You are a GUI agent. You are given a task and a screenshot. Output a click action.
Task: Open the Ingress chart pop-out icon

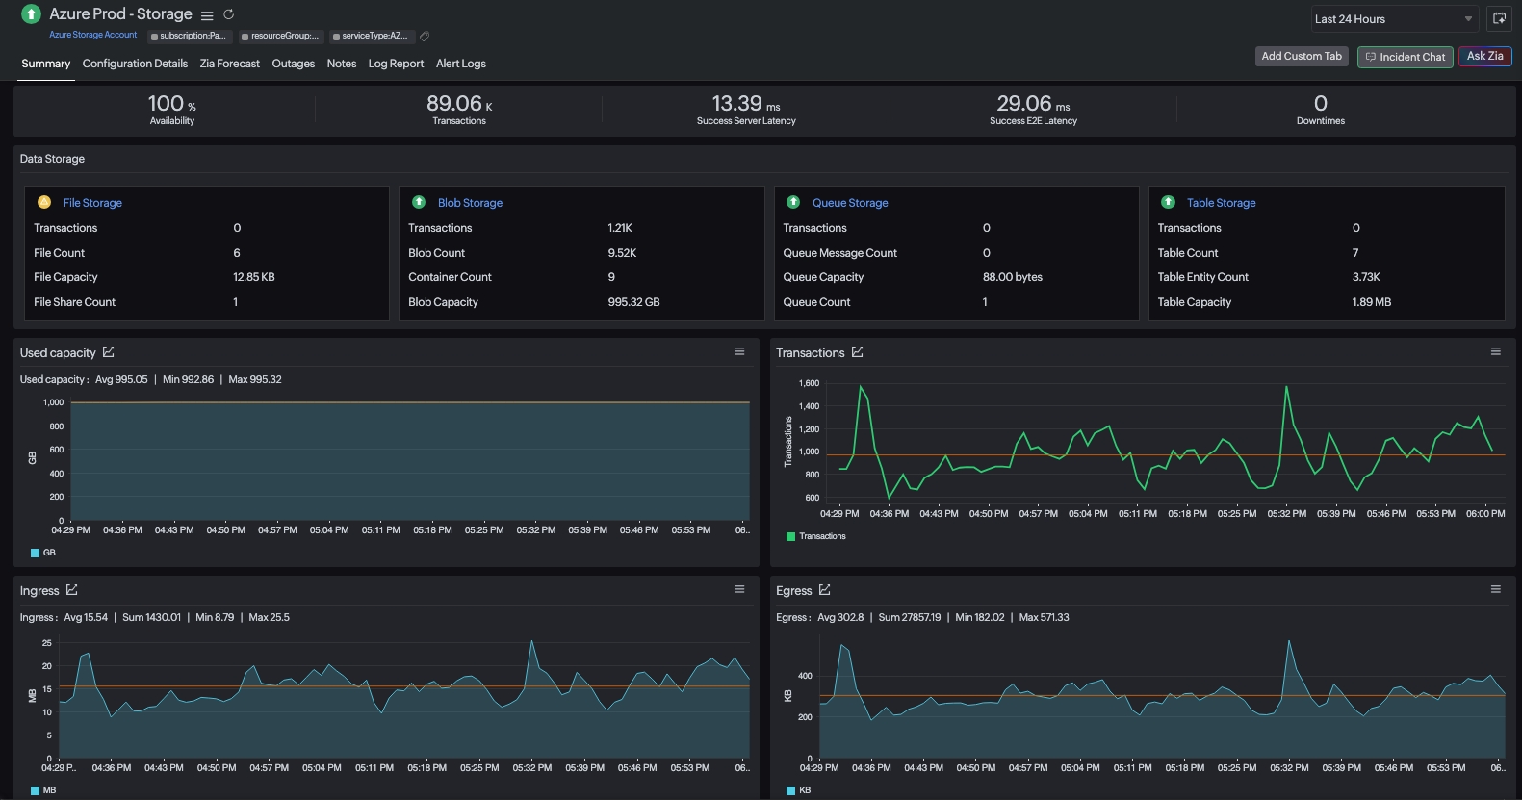72,590
